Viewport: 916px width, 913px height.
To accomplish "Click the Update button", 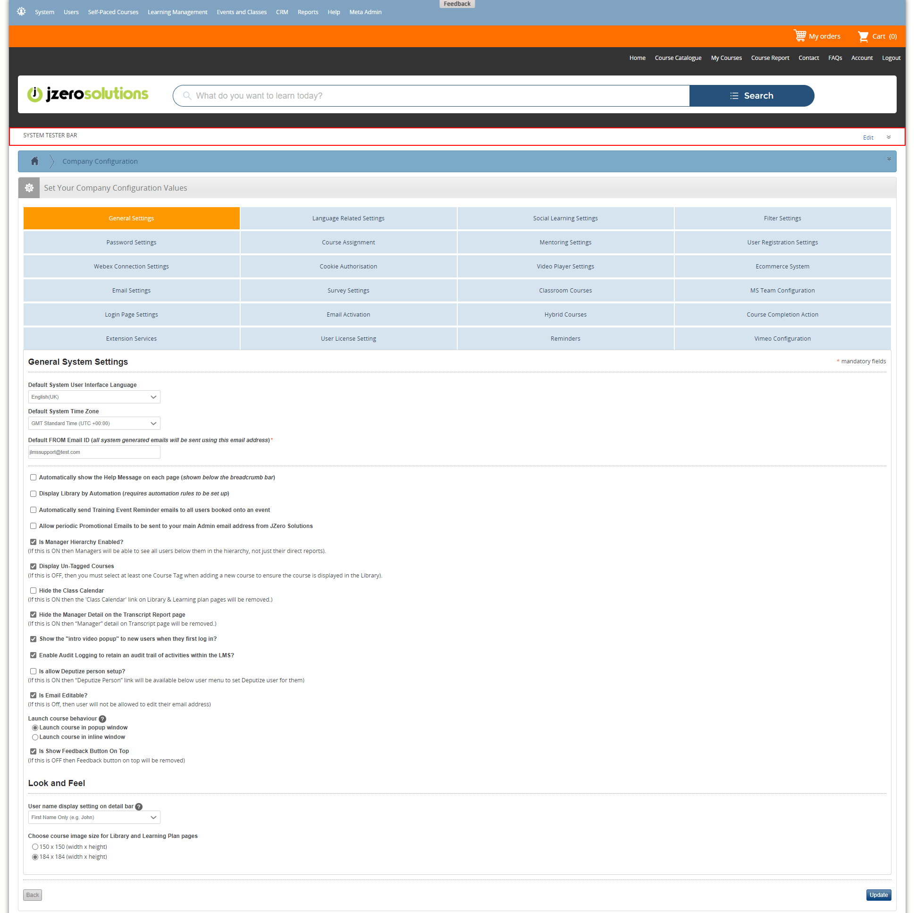I will click(x=878, y=895).
